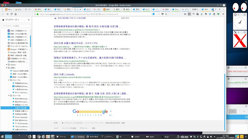Switch to xeyes taskbar entry
Screen dimensions: 248x139
click(150, 137)
